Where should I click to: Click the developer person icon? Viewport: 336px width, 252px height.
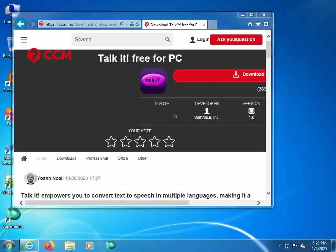[x=207, y=111]
